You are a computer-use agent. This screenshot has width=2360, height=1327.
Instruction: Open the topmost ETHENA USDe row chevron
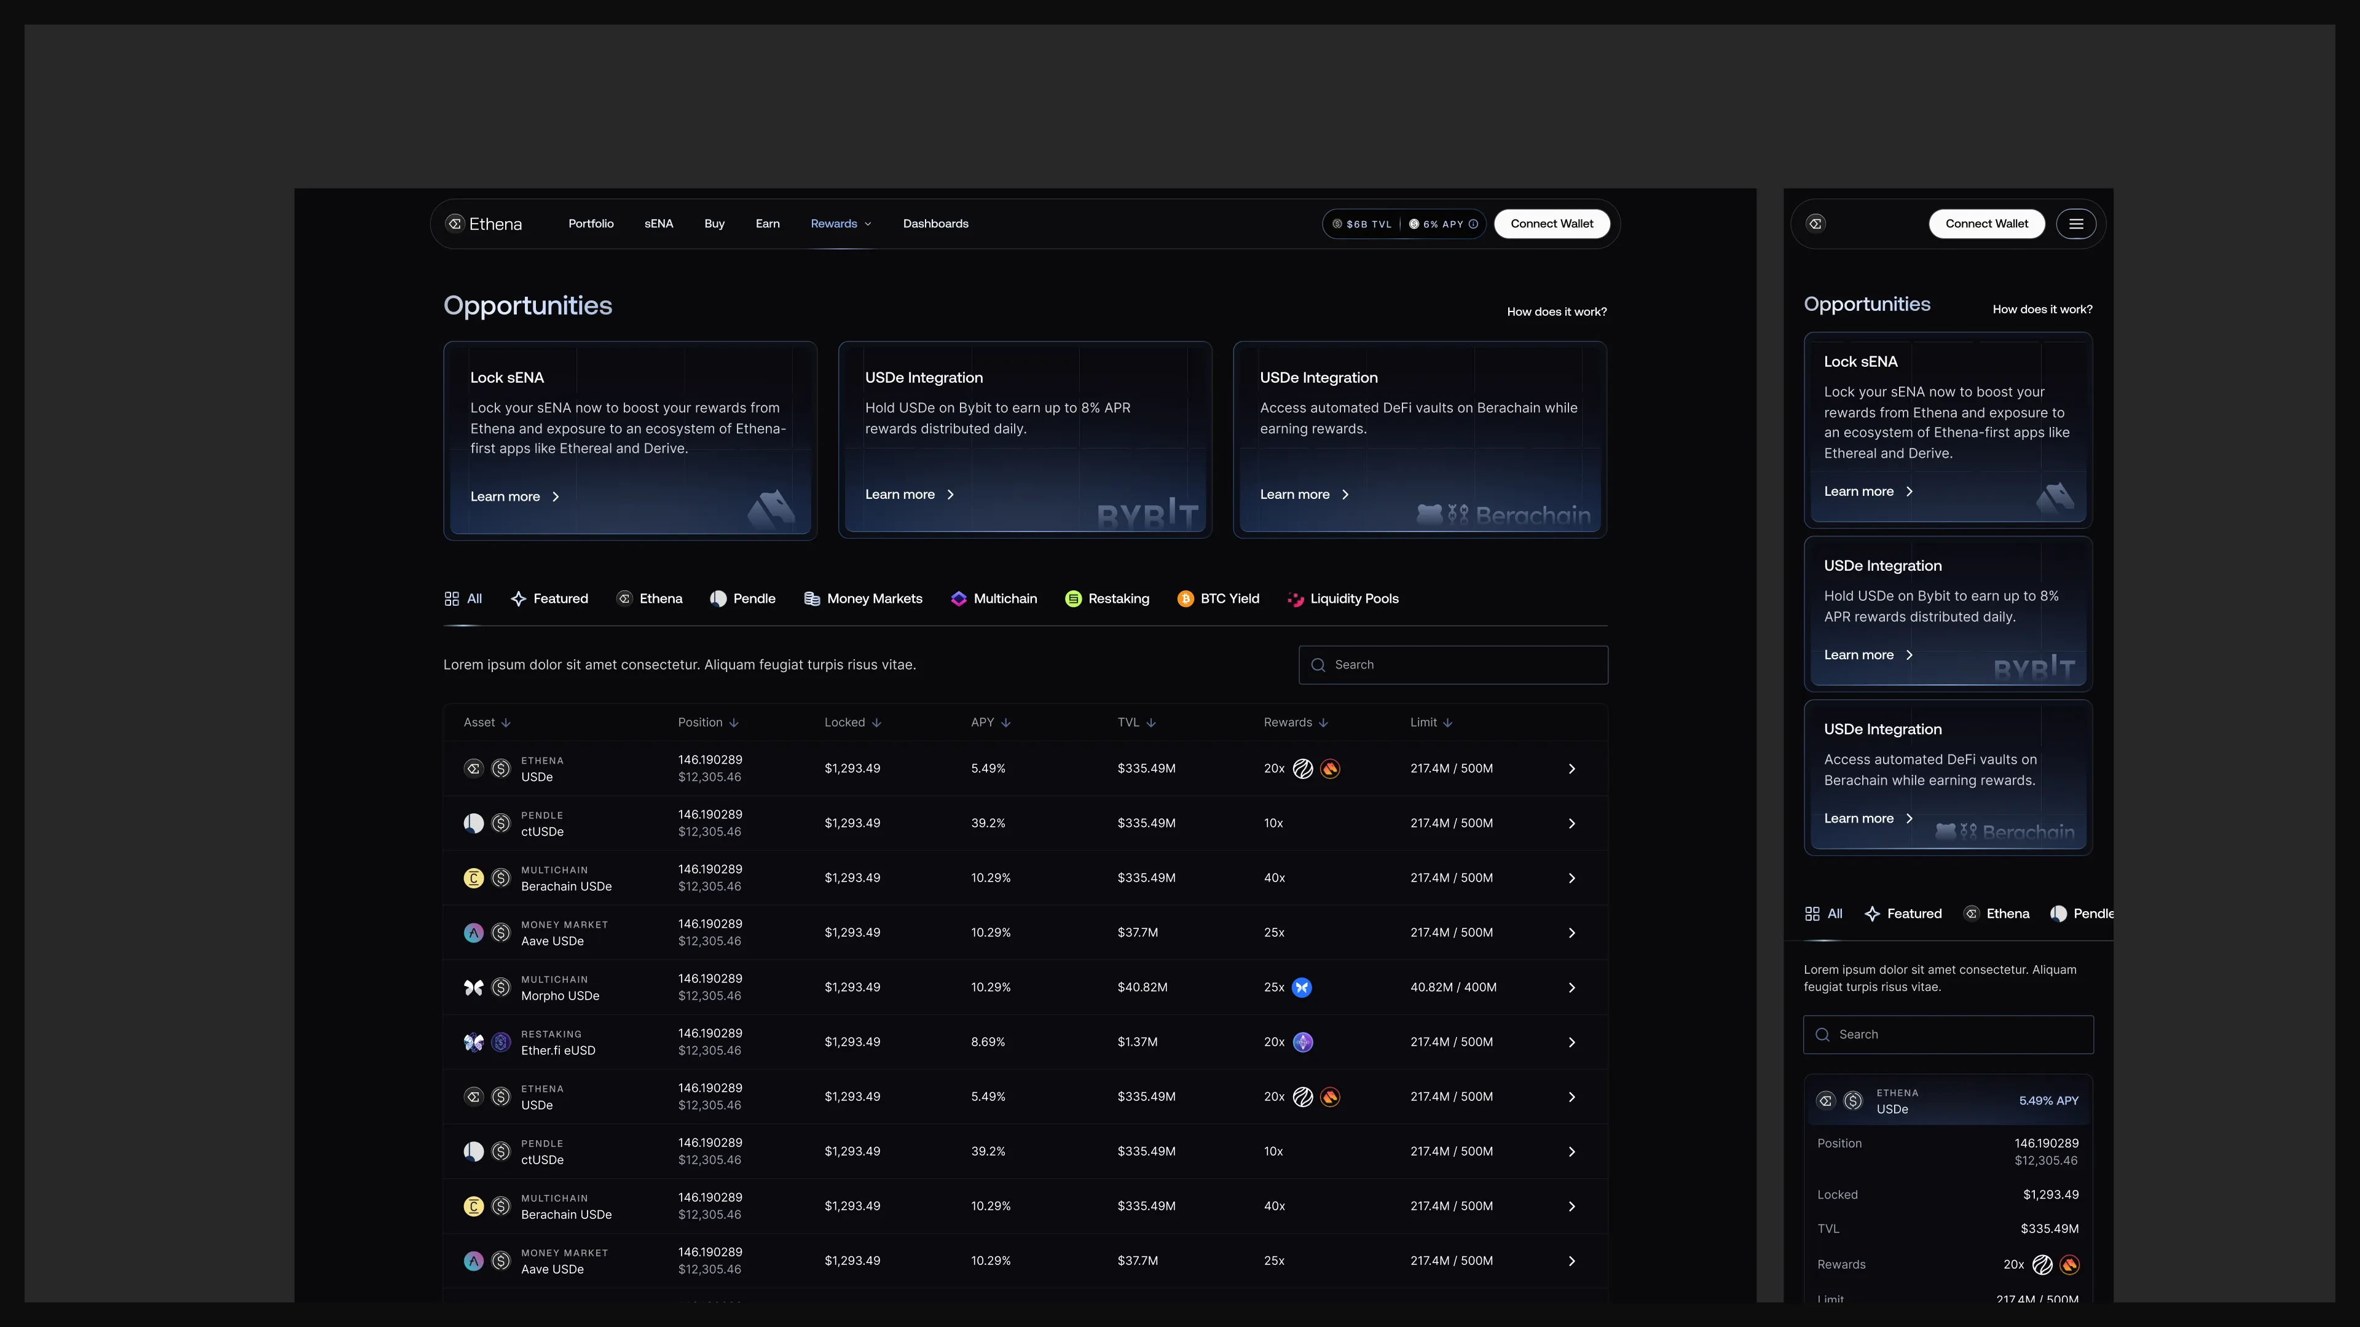click(x=1572, y=769)
